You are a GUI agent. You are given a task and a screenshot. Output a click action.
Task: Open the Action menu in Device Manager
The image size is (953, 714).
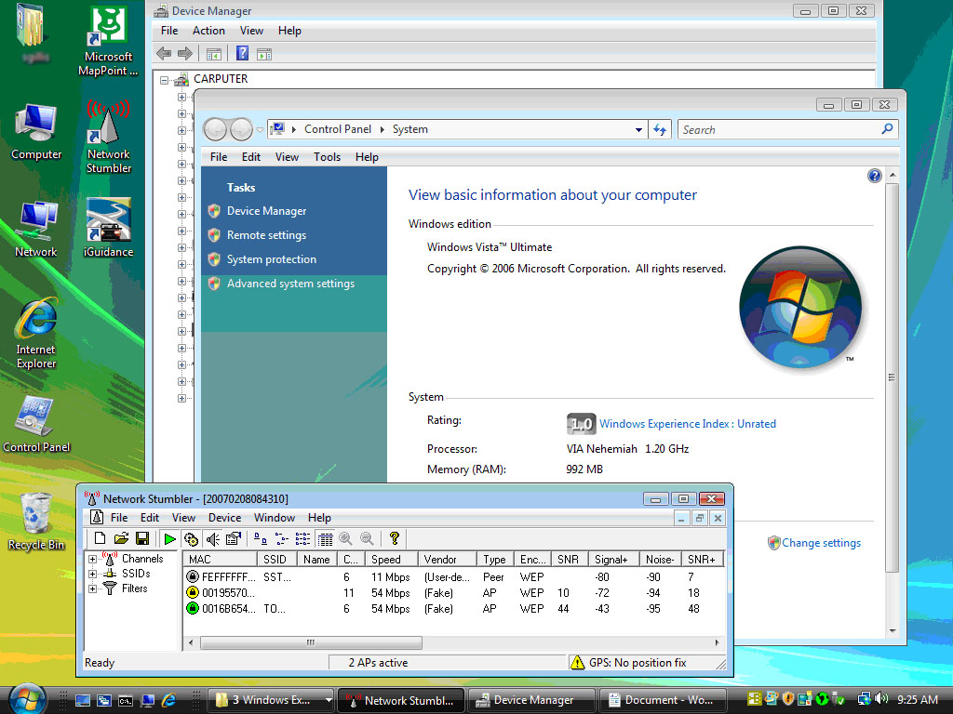[208, 31]
